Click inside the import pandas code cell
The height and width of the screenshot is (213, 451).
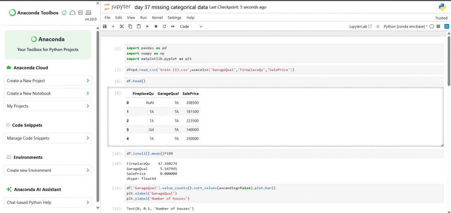283,54
